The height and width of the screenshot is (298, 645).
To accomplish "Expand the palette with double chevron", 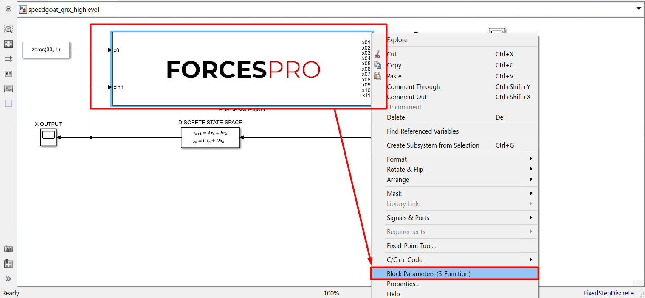I will tap(8, 279).
